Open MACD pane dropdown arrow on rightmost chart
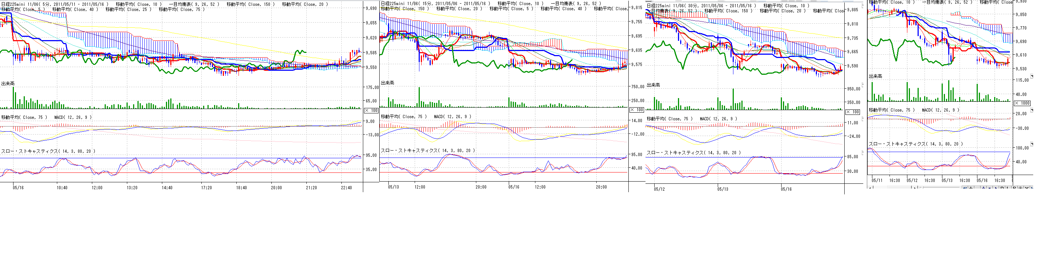This screenshot has width=1062, height=264. 1032,110
